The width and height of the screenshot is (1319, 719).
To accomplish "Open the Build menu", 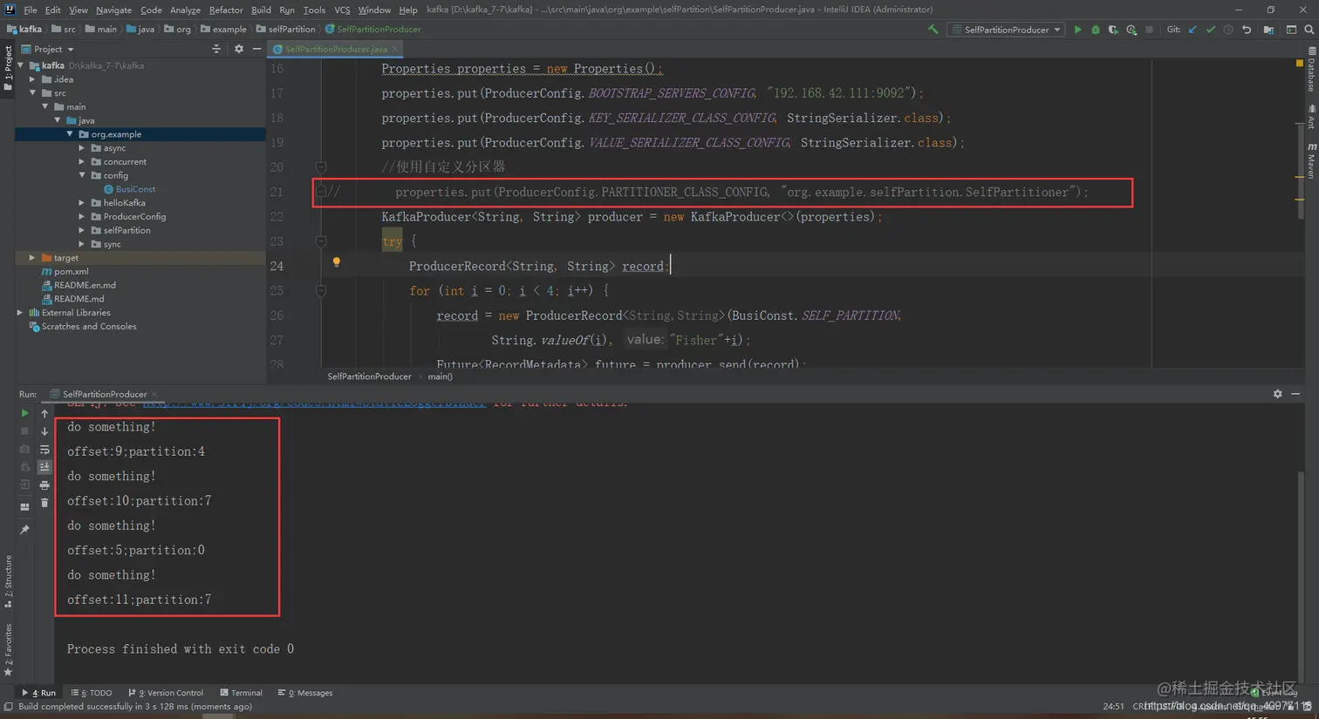I will coord(261,10).
